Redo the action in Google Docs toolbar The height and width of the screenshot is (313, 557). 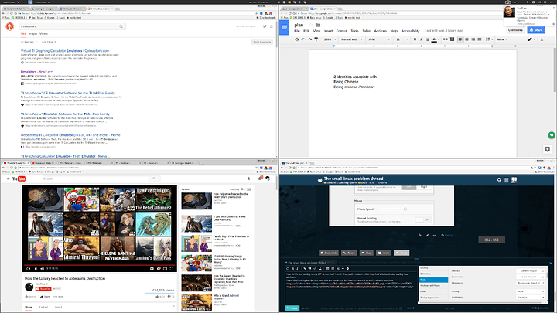point(309,39)
